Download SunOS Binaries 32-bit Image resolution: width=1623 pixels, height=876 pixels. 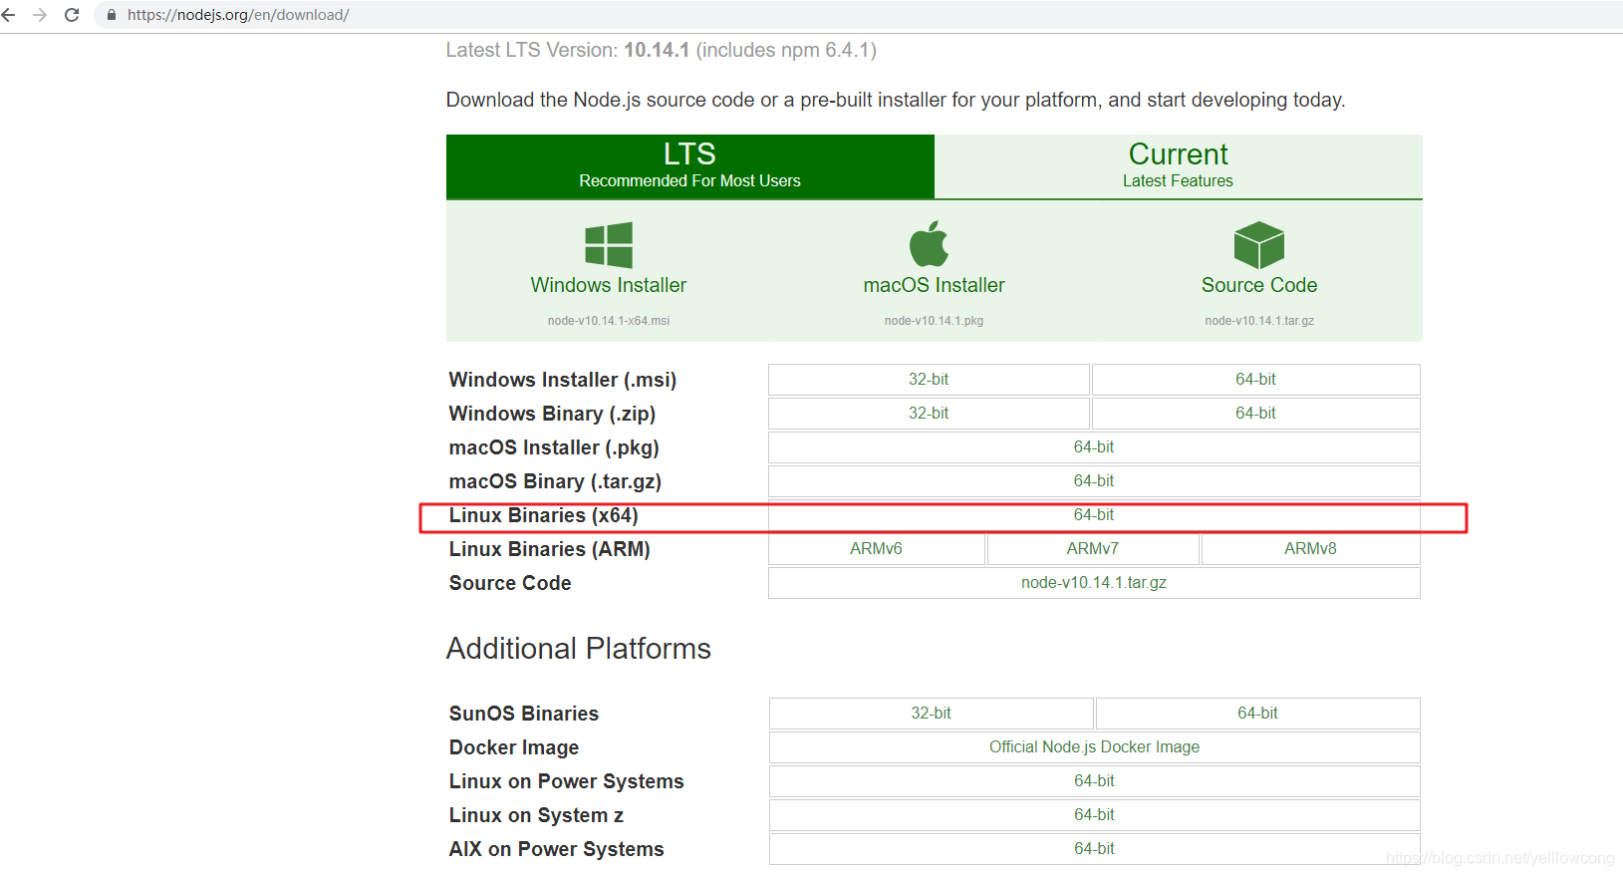click(x=931, y=714)
